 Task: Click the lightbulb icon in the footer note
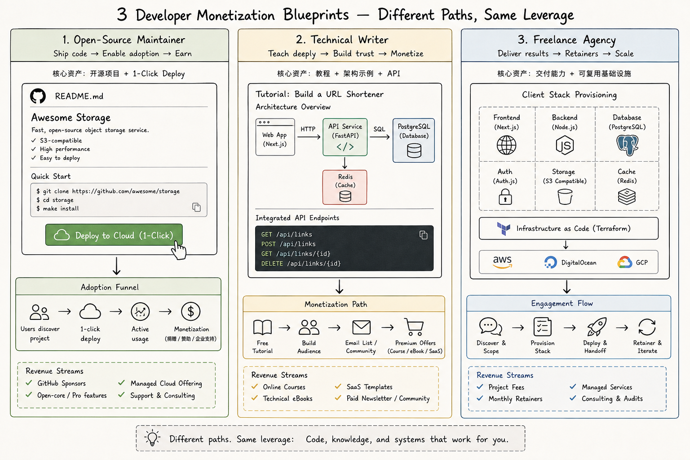[152, 438]
